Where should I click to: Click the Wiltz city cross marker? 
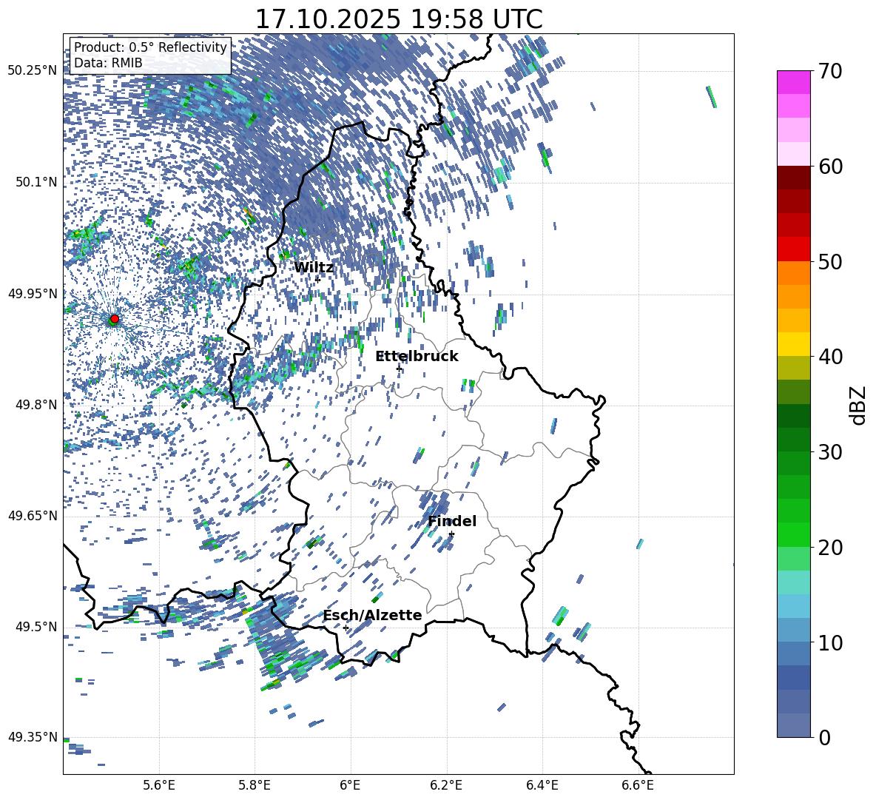(318, 280)
